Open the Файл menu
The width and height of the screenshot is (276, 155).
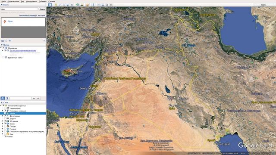click(3, 1)
